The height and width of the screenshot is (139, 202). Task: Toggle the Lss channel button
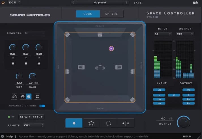click(x=159, y=99)
